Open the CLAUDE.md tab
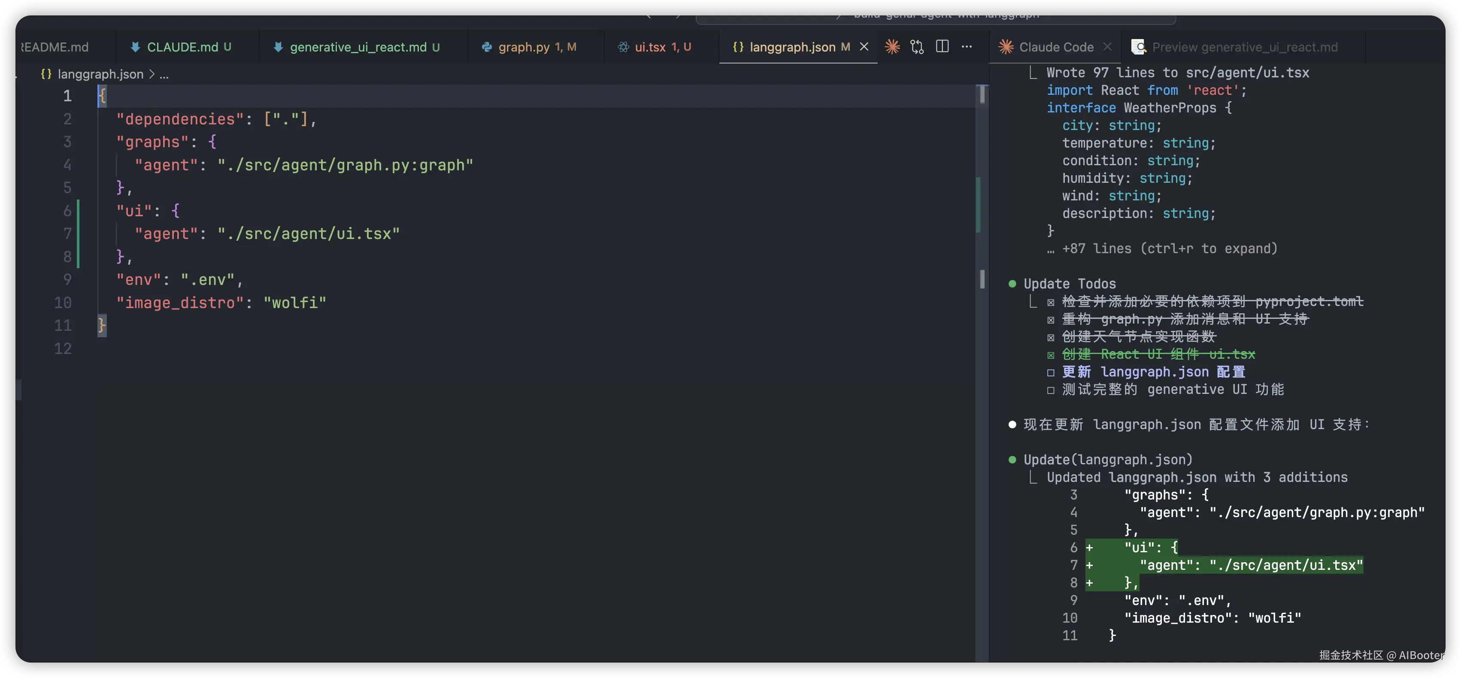Viewport: 1461px width, 678px height. (x=182, y=47)
